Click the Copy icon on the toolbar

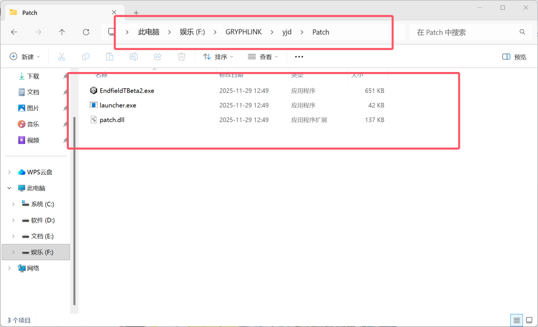click(85, 56)
